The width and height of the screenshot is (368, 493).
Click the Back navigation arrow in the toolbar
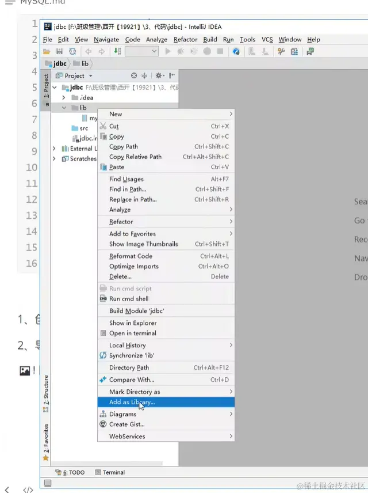click(x=88, y=52)
